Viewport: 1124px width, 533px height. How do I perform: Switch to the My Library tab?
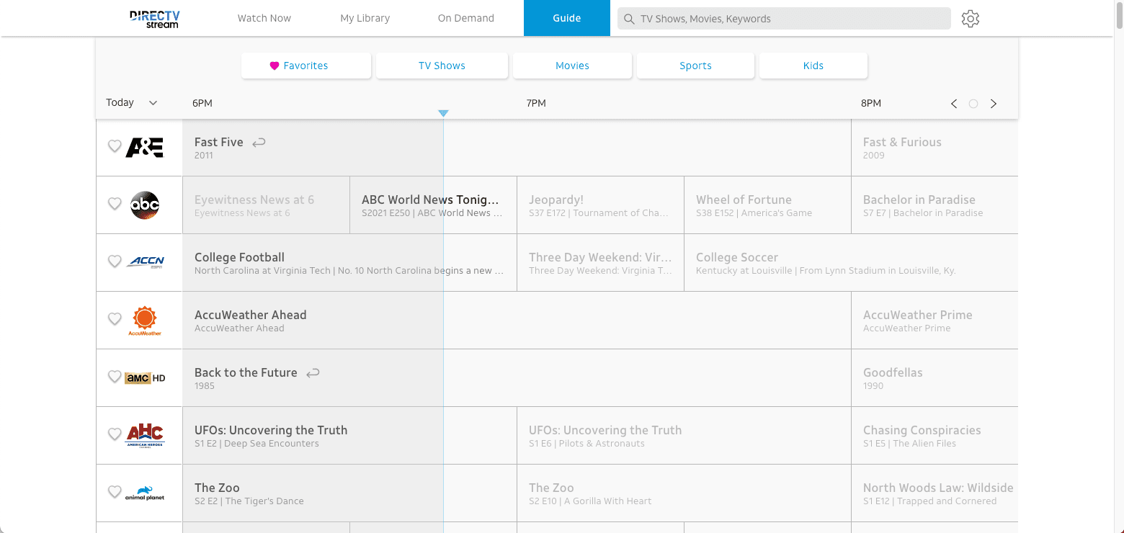(365, 18)
